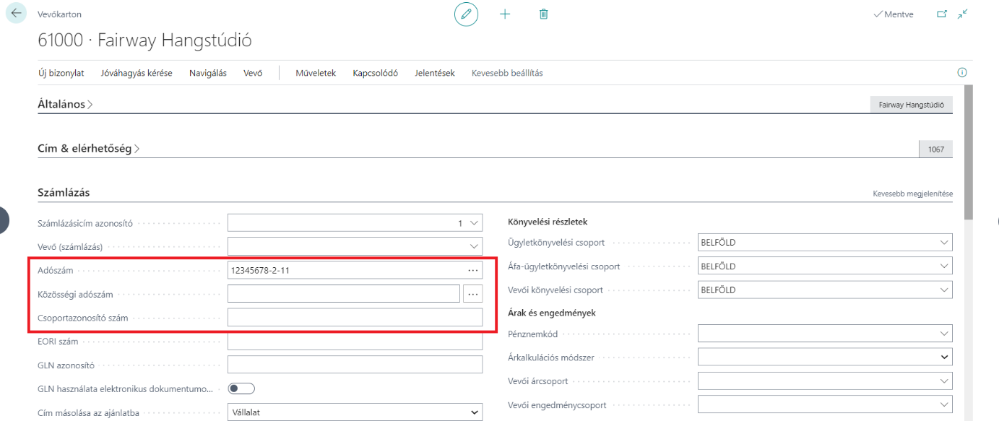
Task: Click Kevesebb megjelenítése link
Action: point(912,194)
